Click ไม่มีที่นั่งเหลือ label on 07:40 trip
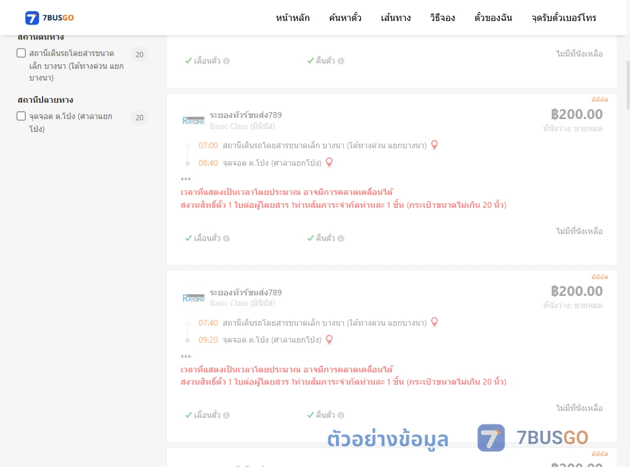Viewport: 630px width, 467px height. [579, 408]
